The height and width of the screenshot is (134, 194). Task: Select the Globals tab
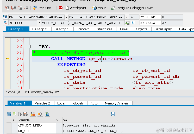[x=79, y=103]
